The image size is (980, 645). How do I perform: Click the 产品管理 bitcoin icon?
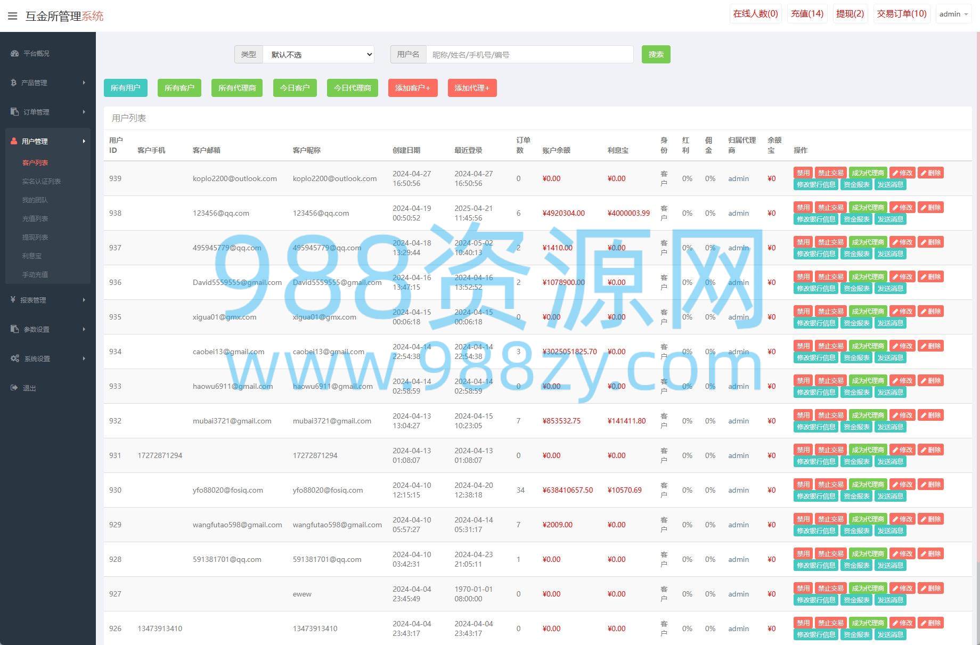(x=13, y=83)
